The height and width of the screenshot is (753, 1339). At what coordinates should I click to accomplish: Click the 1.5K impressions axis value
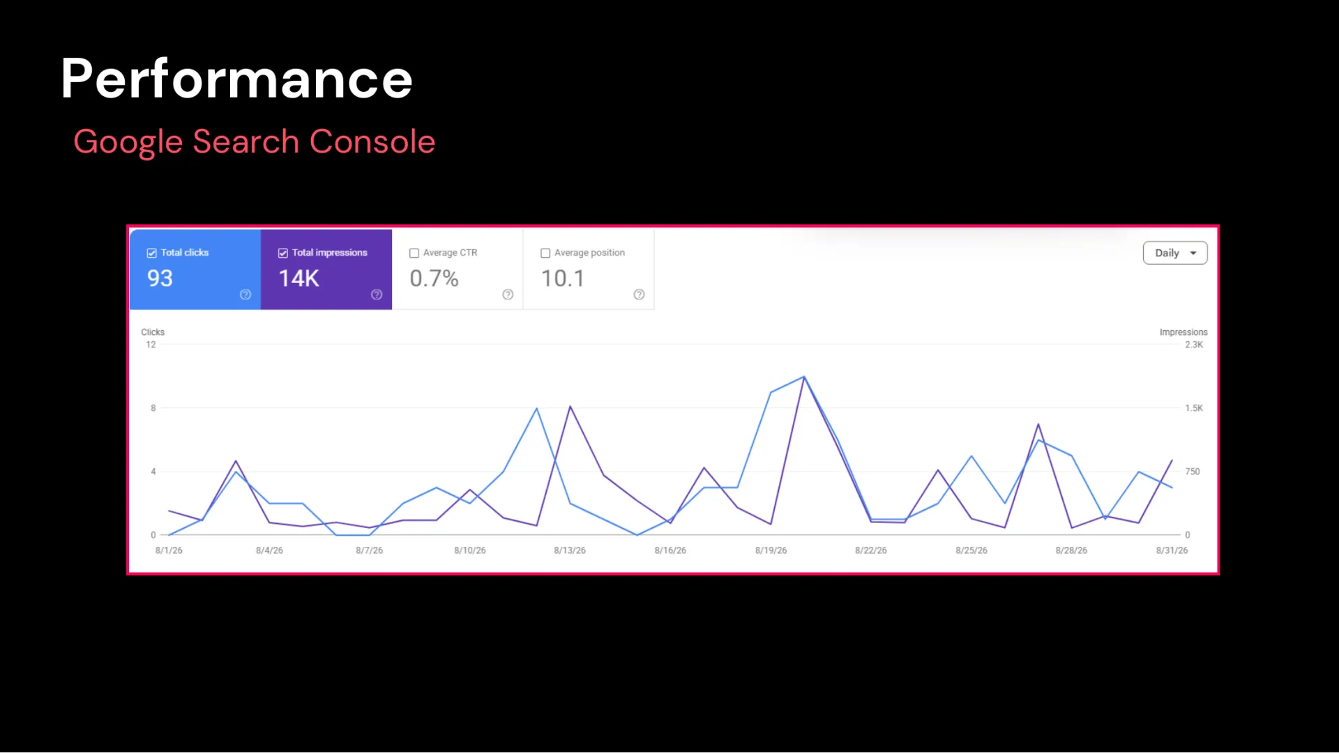click(1194, 408)
